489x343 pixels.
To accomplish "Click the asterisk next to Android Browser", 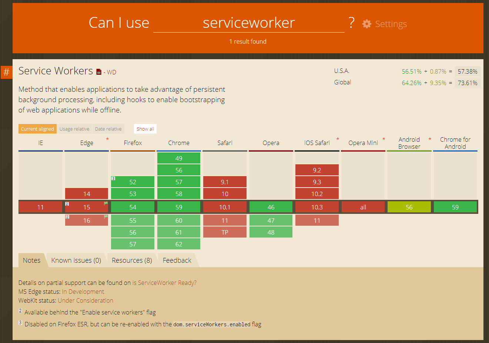I will tap(430, 139).
